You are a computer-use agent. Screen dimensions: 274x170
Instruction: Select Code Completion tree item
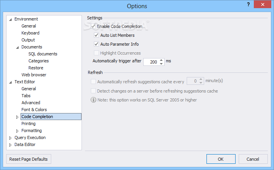(51, 117)
